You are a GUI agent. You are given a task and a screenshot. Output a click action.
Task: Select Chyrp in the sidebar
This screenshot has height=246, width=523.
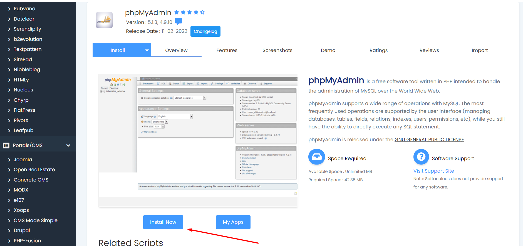(21, 100)
